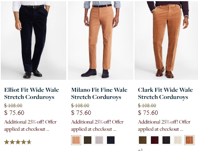198x151 pixels.
Task: Pick the light grey swatch for Milano Fit
Action: point(99,140)
